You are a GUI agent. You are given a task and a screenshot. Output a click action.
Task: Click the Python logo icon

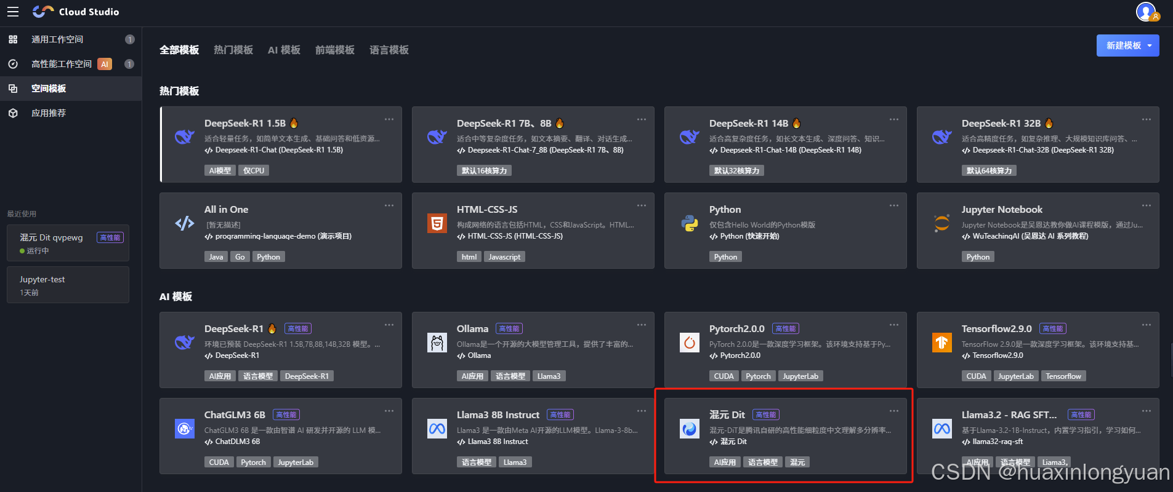690,223
